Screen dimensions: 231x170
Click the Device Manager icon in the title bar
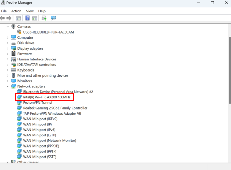(x=3, y=3)
